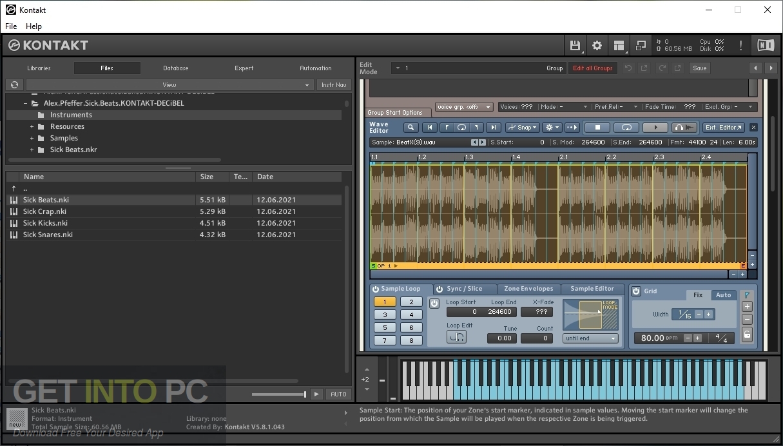Adjust the browser audition volume slider
This screenshot has width=783, height=446.
tap(278, 394)
